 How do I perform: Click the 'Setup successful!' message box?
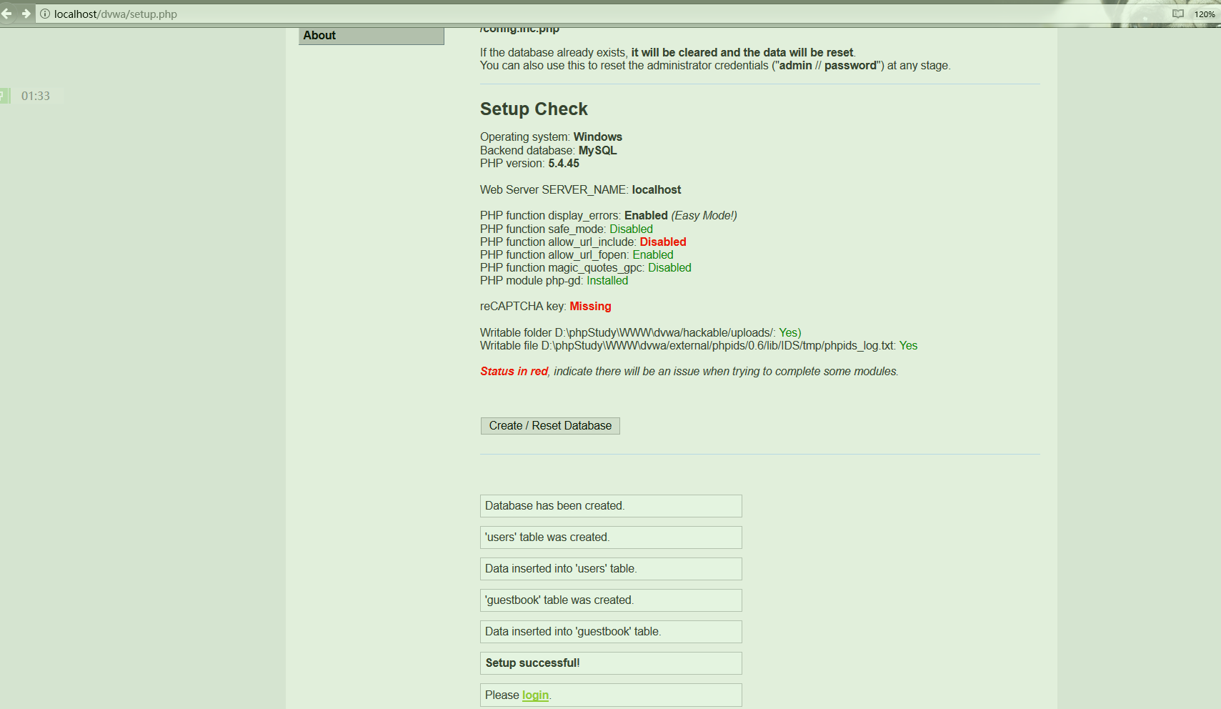(x=610, y=663)
